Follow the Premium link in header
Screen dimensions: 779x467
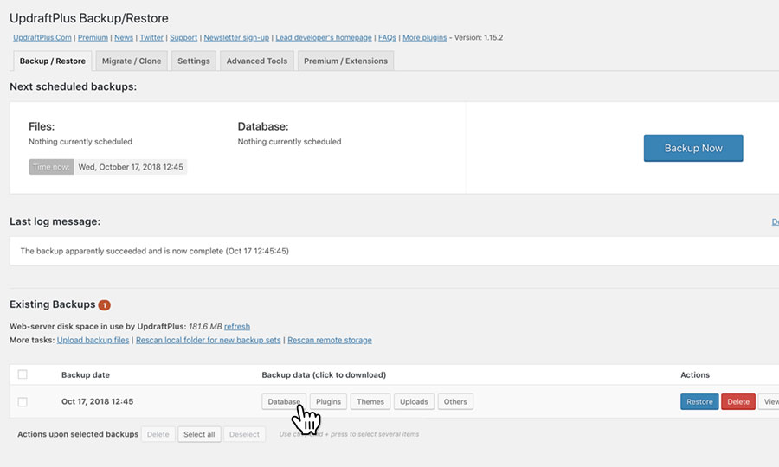pyautogui.click(x=93, y=38)
